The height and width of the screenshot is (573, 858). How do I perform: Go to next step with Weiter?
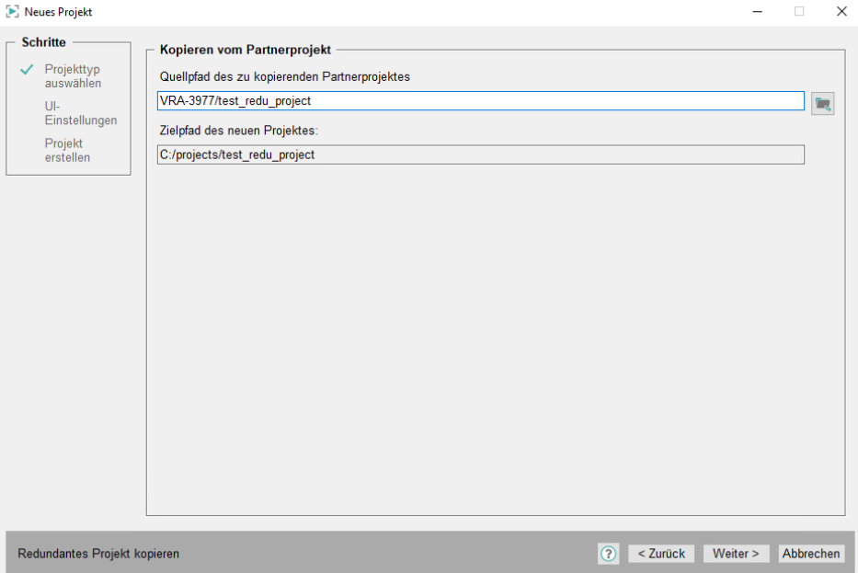coord(736,554)
